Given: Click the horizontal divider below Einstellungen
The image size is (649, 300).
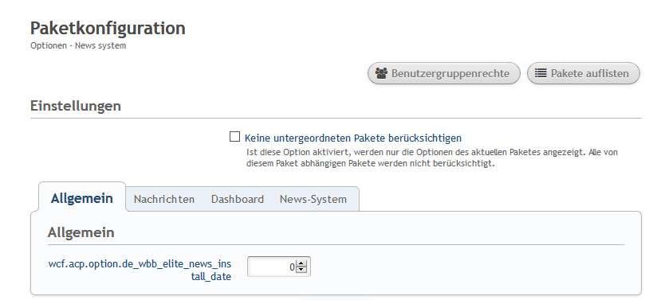Looking at the screenshot, I should tap(336, 119).
